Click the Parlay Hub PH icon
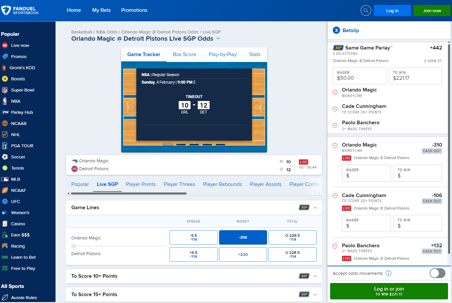 point(5,112)
